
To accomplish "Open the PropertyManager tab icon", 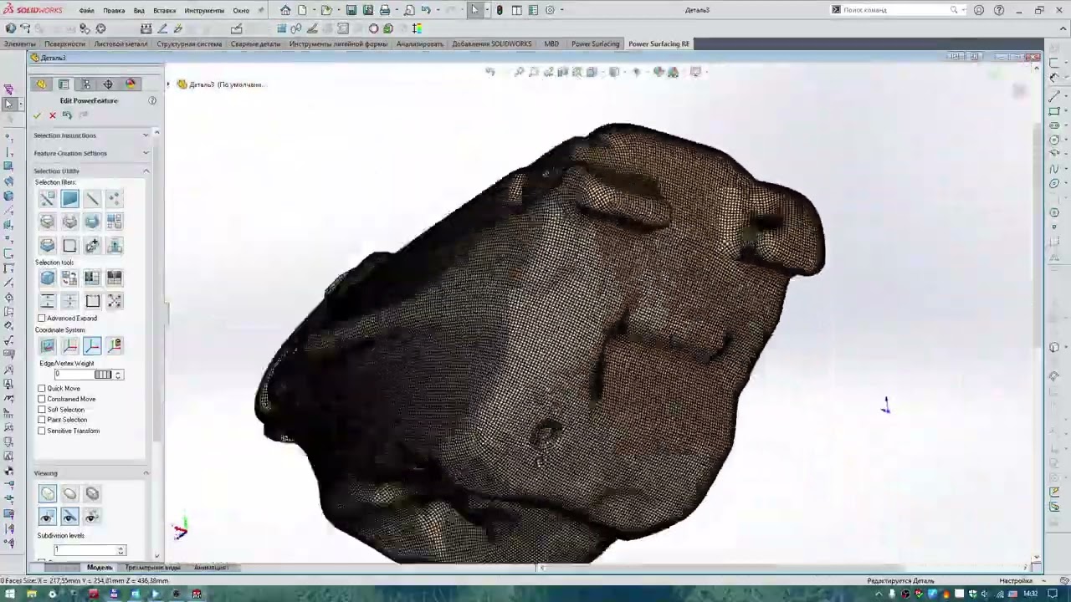I will (64, 84).
